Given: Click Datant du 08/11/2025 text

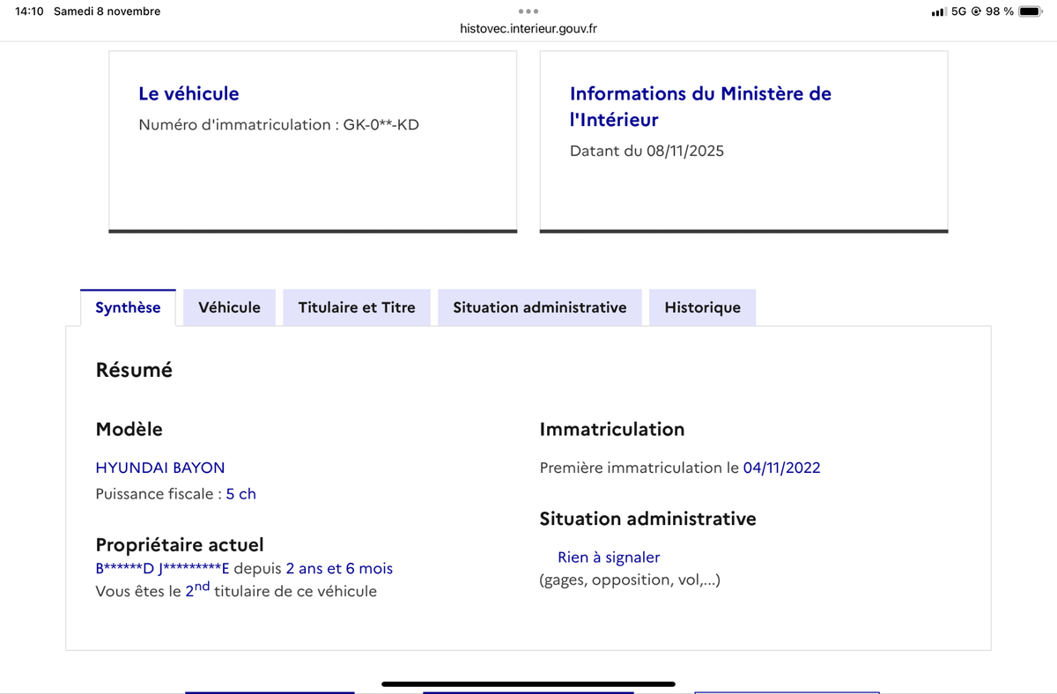Looking at the screenshot, I should pyautogui.click(x=647, y=151).
